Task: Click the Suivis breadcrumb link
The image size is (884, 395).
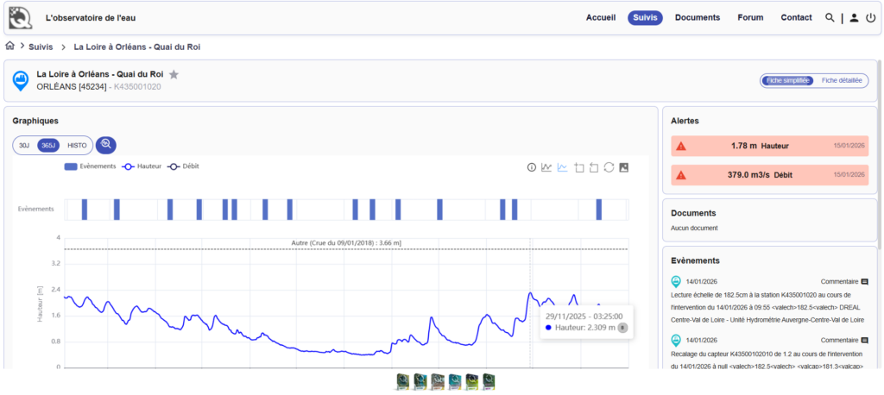Action: 41,47
